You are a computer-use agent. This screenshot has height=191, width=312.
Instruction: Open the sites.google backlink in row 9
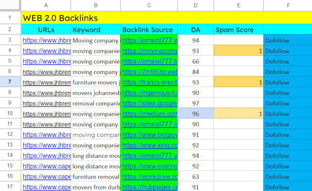[x=150, y=103]
